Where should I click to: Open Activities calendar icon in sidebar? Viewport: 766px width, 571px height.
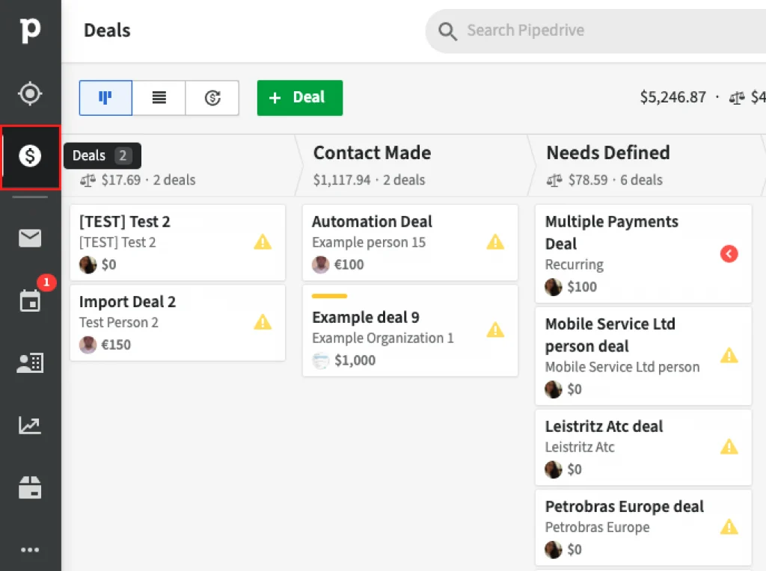click(30, 301)
